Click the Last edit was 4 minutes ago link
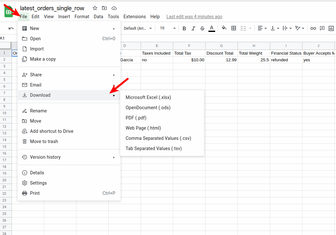Viewport: 336px width, 235px height. (194, 17)
